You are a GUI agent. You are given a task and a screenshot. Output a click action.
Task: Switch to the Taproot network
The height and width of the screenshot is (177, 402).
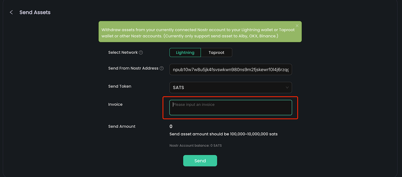tap(216, 52)
